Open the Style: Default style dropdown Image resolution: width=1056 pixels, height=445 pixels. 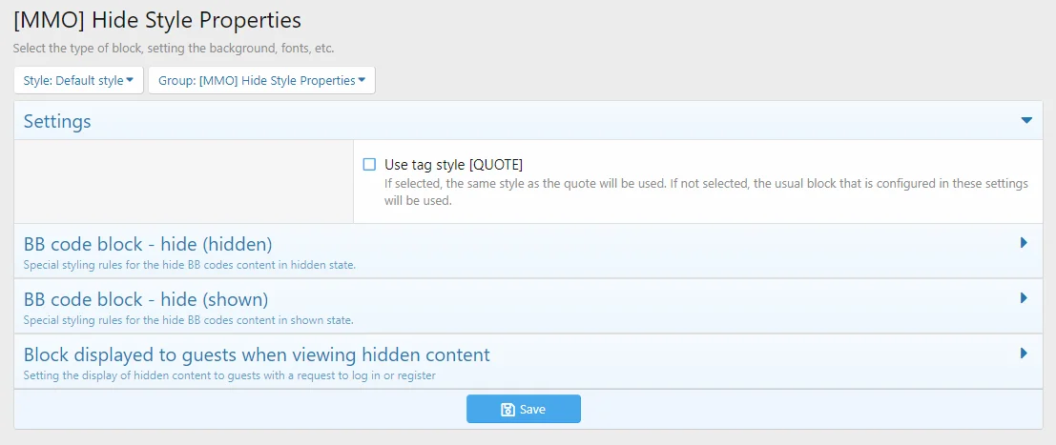(78, 81)
